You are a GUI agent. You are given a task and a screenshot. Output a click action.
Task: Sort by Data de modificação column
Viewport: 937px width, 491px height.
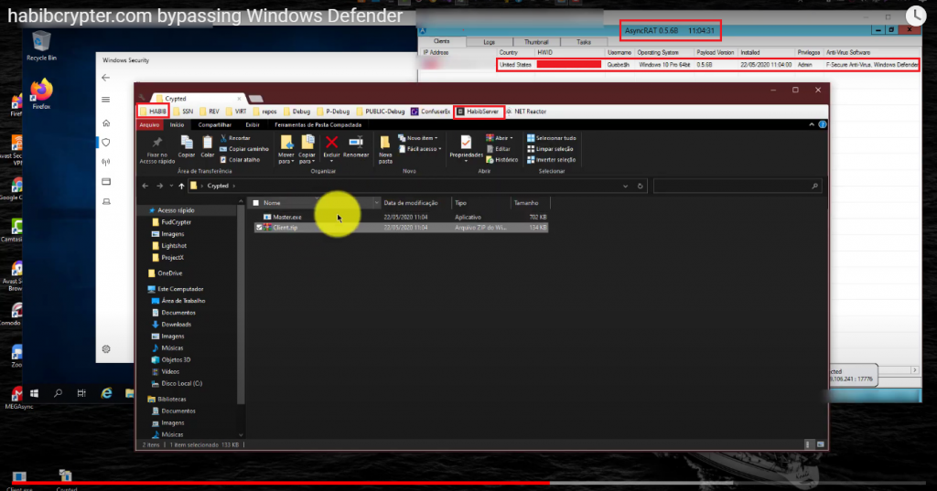411,203
